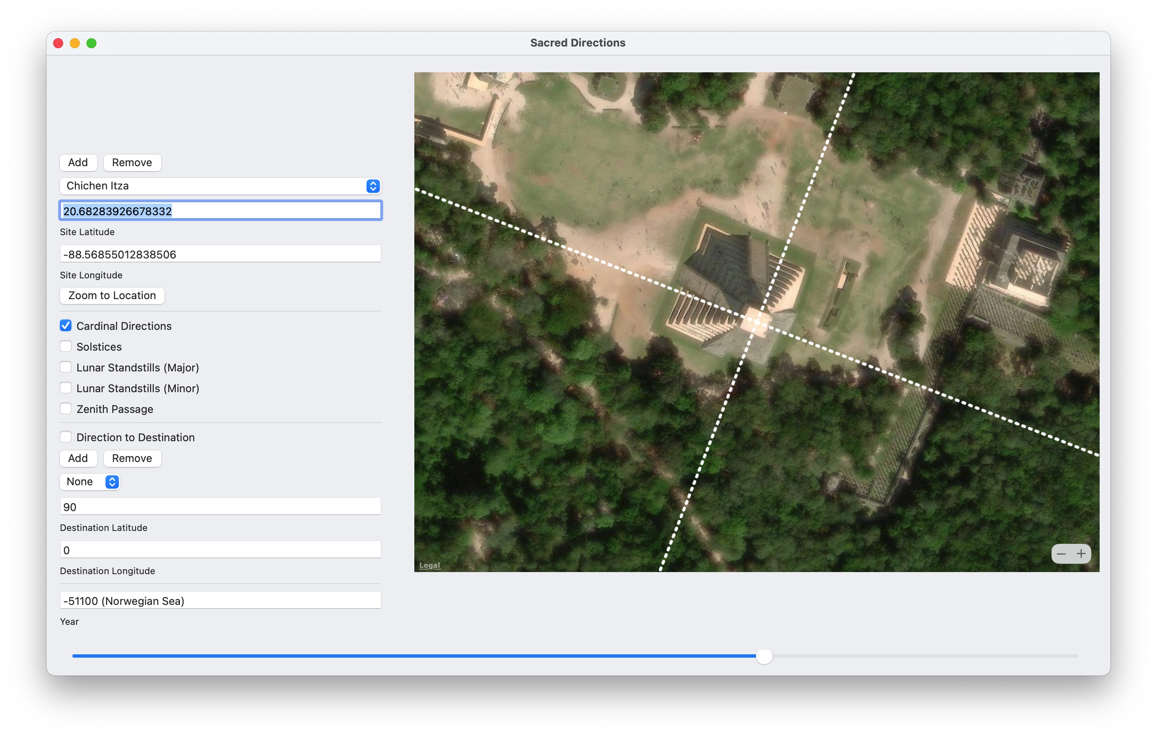Toggle Lunar Standstills (Minor) checkbox
Image resolution: width=1157 pixels, height=737 pixels.
pyautogui.click(x=66, y=388)
